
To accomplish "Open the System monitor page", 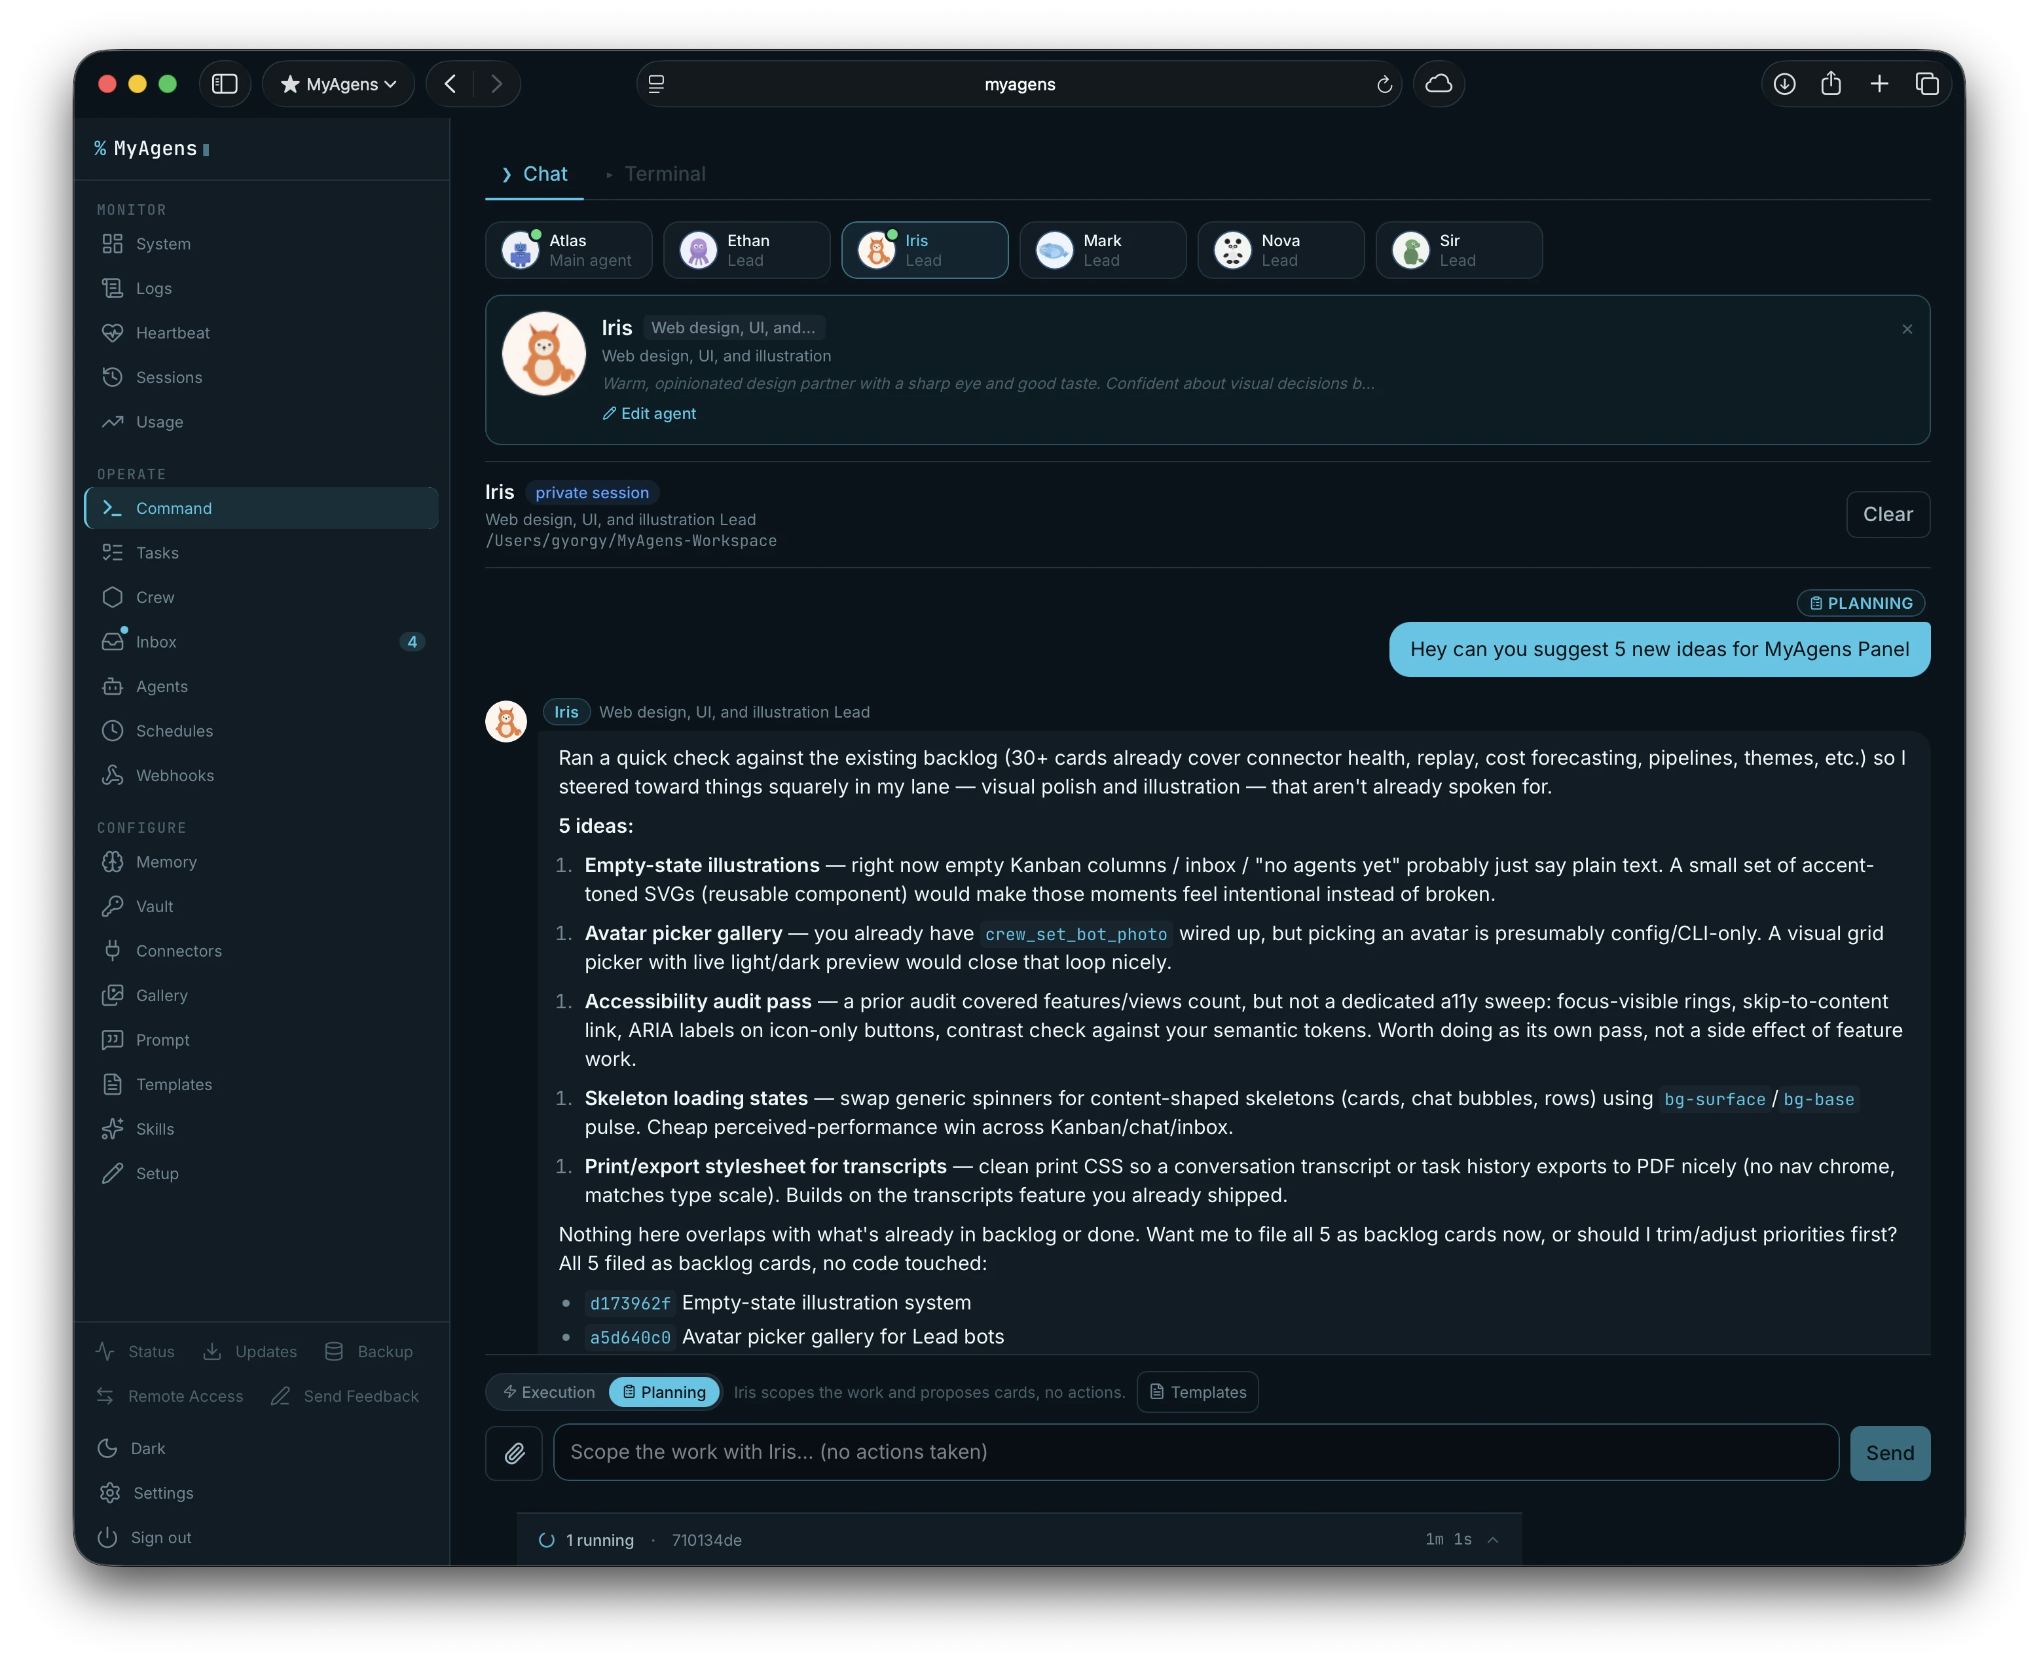I will (261, 244).
